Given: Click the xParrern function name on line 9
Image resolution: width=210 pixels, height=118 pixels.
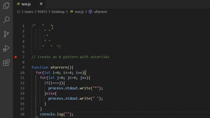Looking at the screenshot, I should point(59,68).
